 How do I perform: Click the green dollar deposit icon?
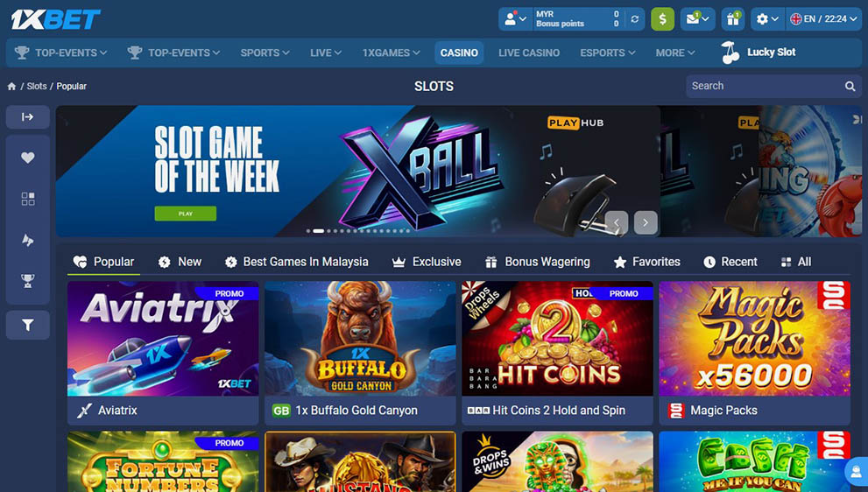click(x=662, y=19)
